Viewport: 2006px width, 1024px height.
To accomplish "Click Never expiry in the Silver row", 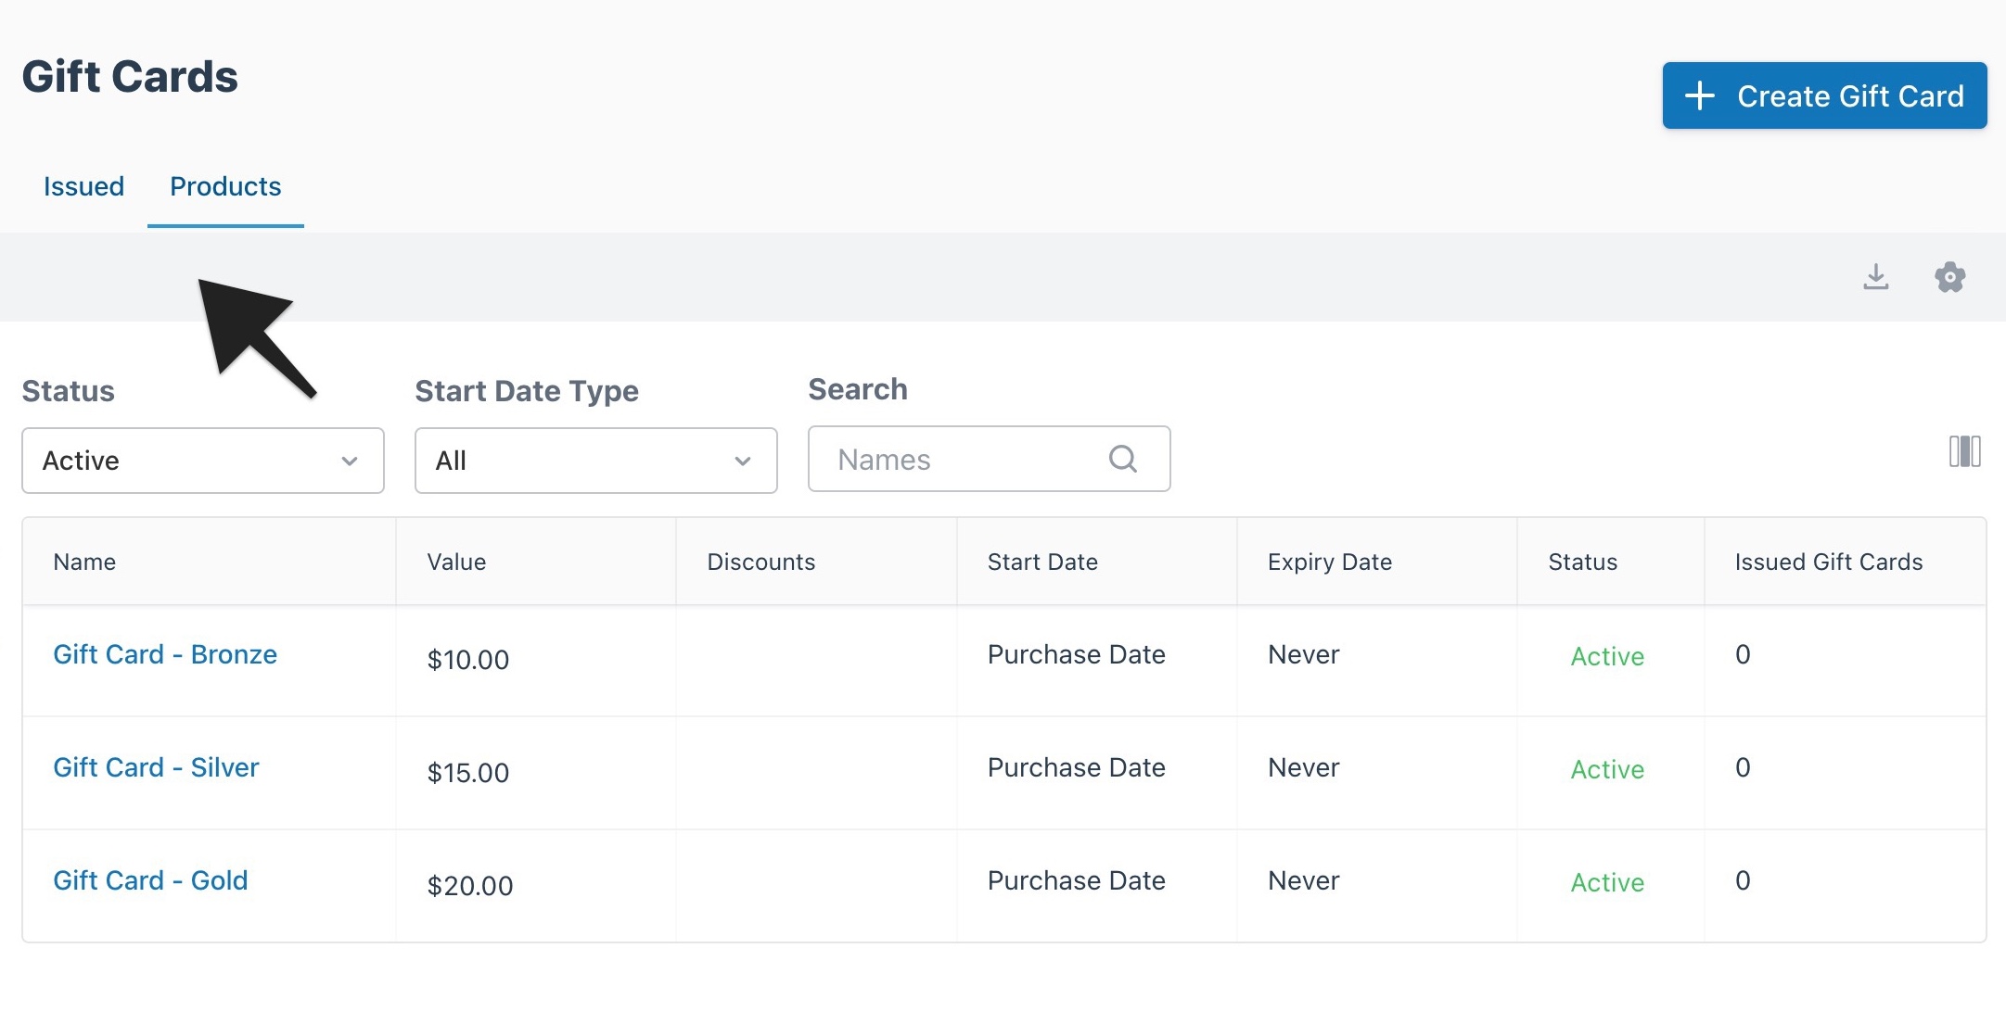I will coord(1304,767).
